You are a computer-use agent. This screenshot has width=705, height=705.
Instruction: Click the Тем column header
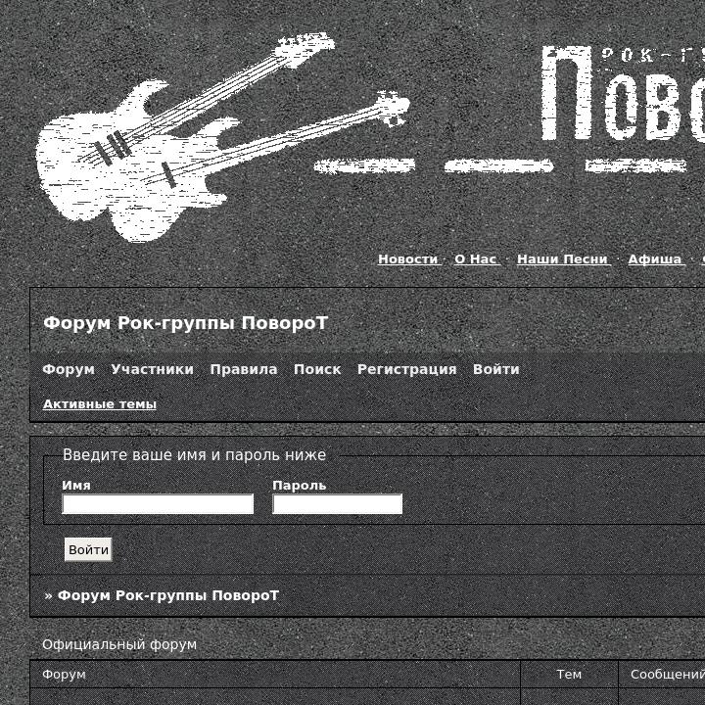(569, 675)
